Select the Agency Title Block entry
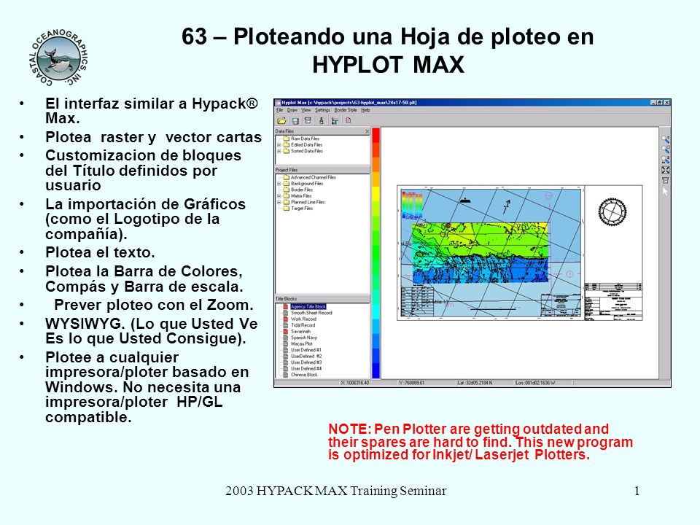Image resolution: width=700 pixels, height=525 pixels. [308, 307]
